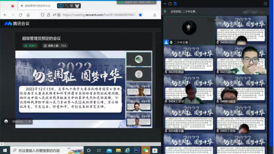The image size is (274, 154).
Task: Click the Firefox logo icon
Action: tap(13, 6)
